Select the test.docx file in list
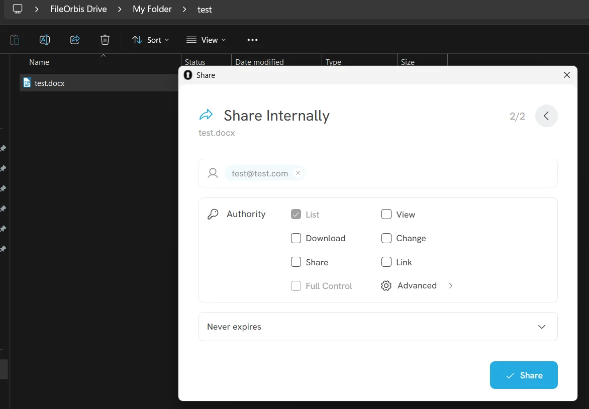Viewport: 589px width, 409px height. click(49, 83)
